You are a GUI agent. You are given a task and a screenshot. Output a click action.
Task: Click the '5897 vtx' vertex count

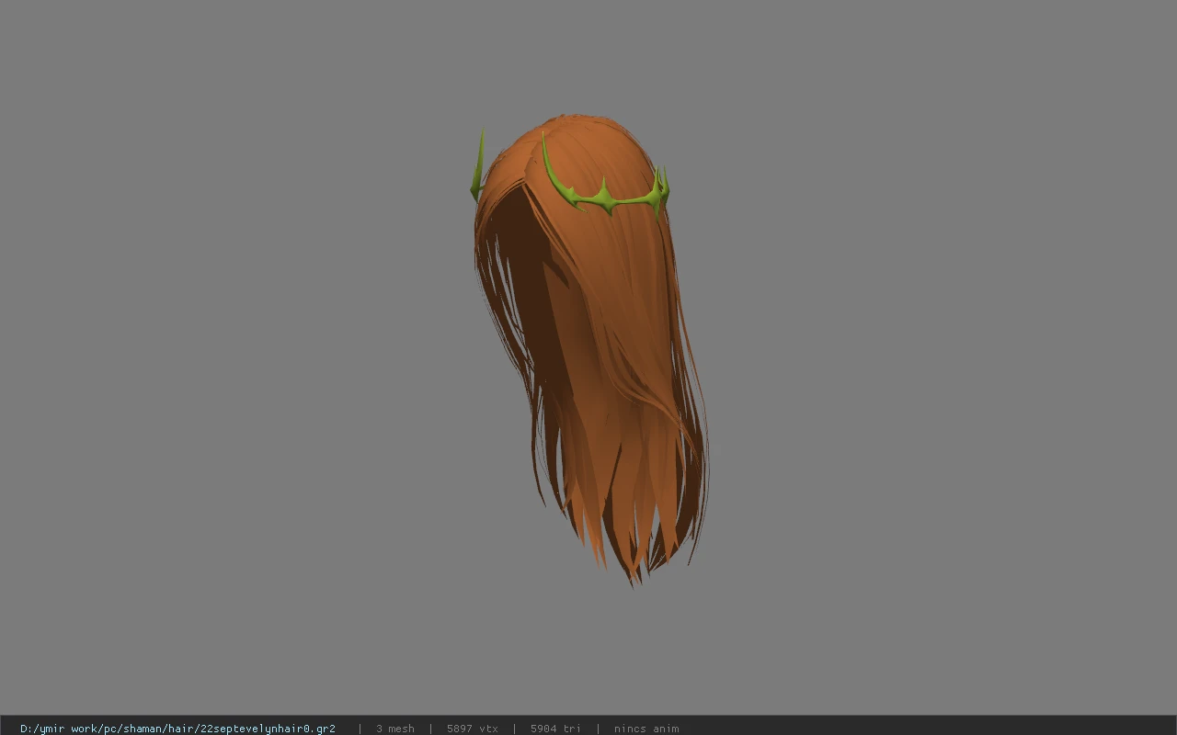pos(473,729)
